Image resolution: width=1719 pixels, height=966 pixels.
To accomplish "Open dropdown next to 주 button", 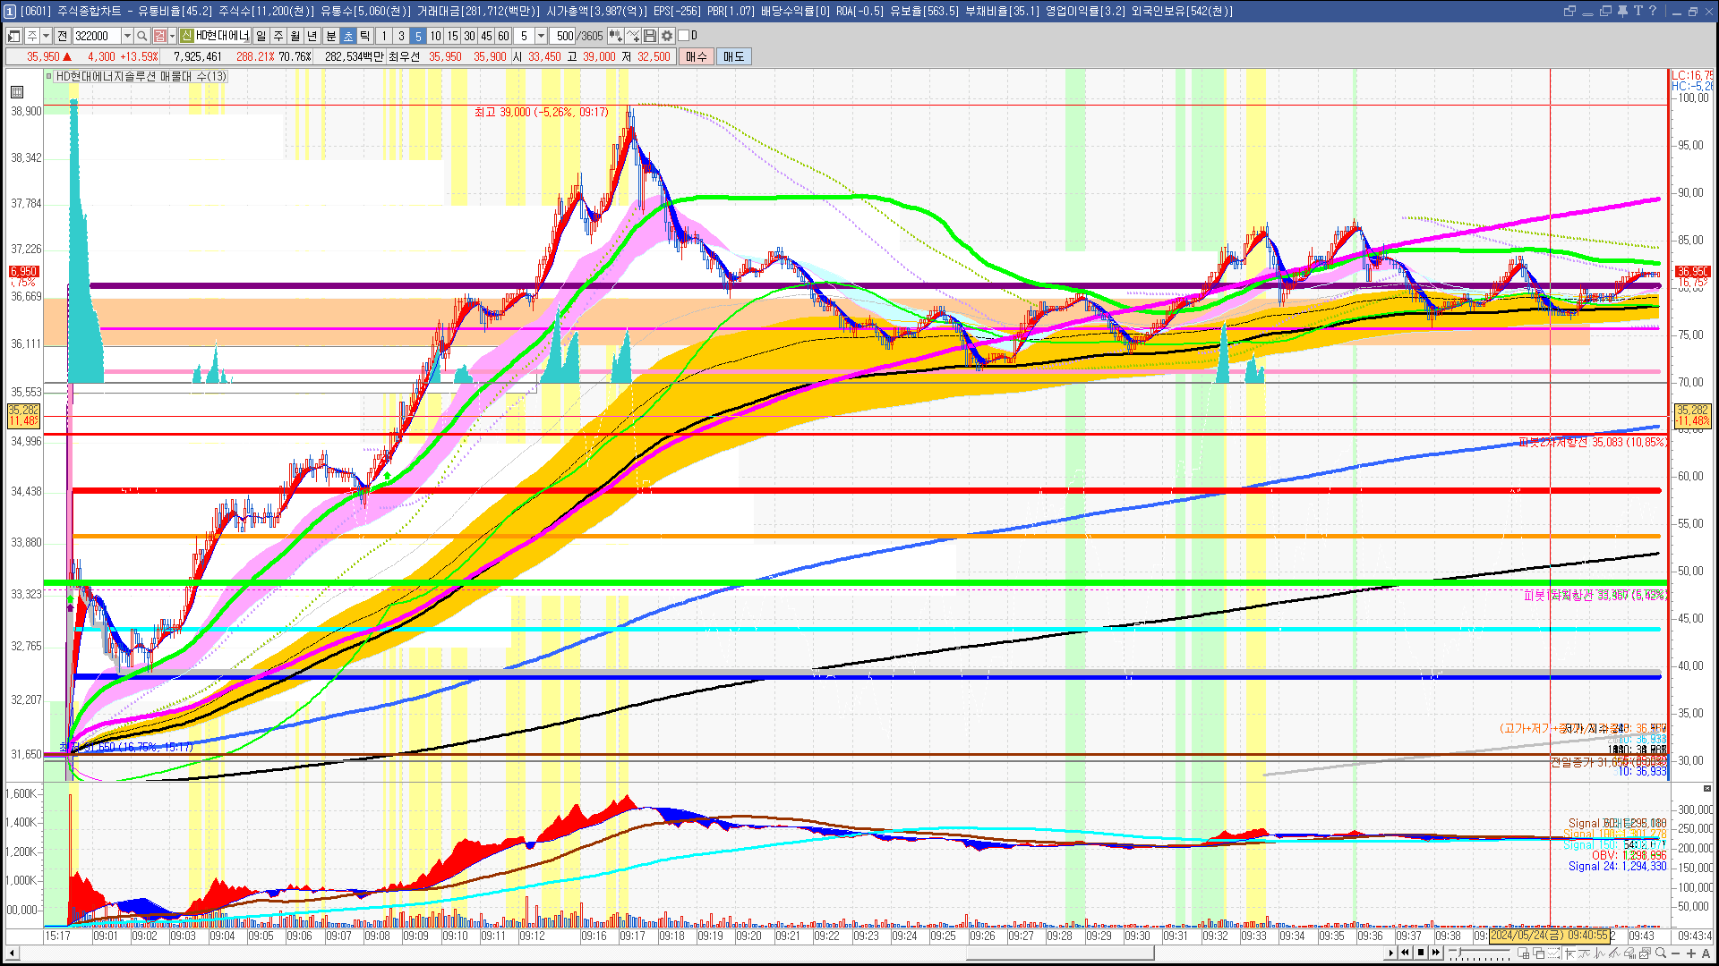I will 46,36.
